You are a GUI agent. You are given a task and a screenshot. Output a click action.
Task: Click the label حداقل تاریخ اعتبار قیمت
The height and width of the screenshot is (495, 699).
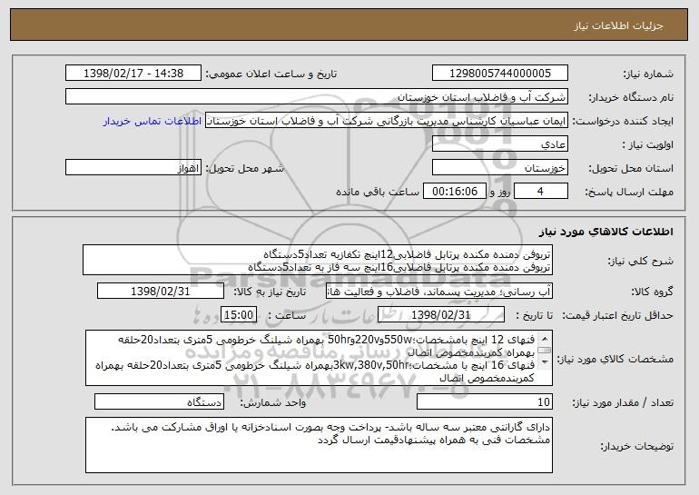click(x=617, y=315)
